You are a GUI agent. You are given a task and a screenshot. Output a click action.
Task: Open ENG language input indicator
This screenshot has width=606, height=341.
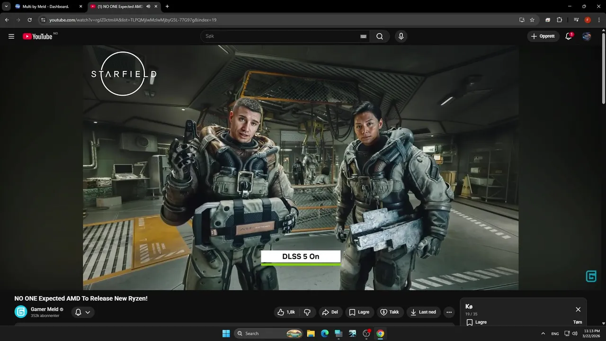point(555,333)
